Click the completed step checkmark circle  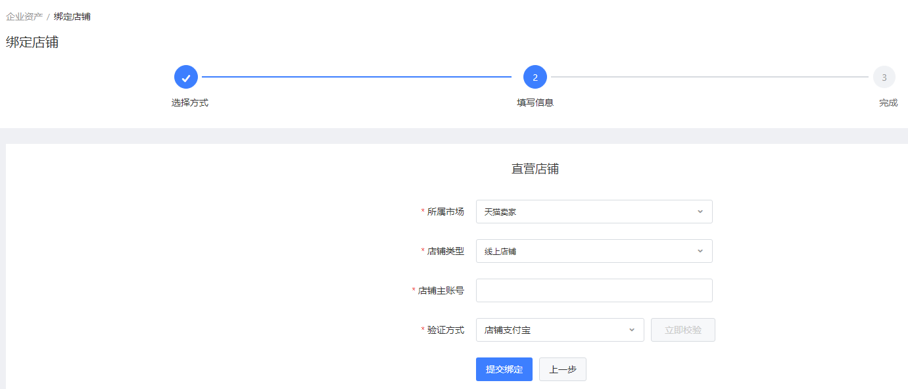[186, 77]
